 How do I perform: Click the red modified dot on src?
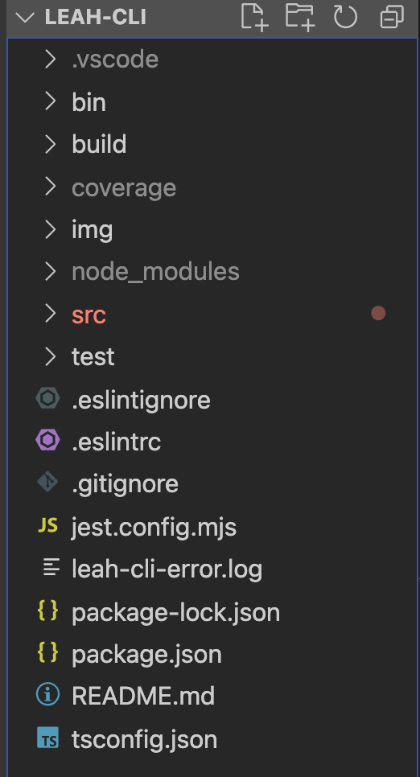point(378,313)
